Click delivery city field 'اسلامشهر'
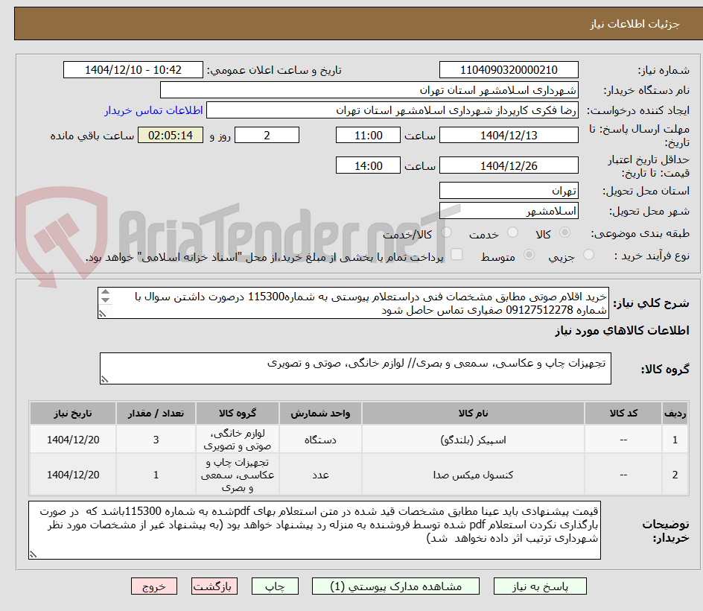 509,211
